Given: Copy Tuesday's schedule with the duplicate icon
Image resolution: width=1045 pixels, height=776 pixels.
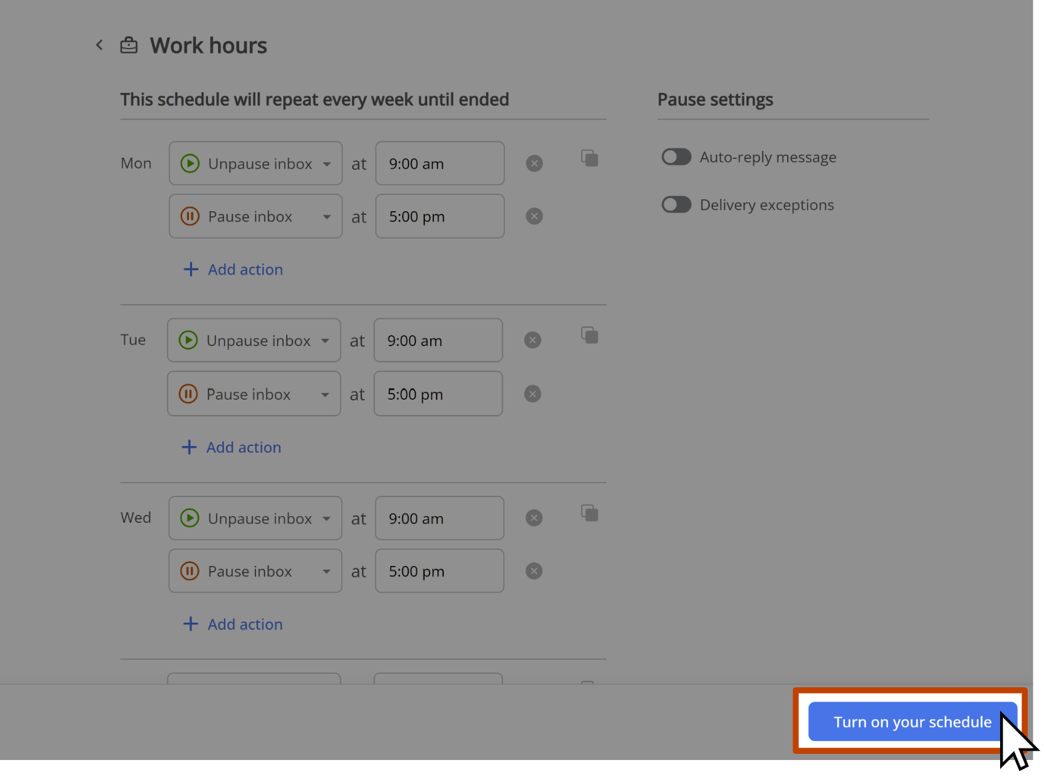Looking at the screenshot, I should 590,336.
